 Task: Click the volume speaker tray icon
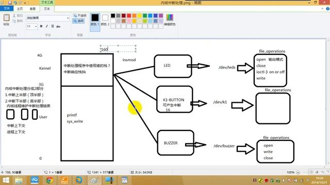coord(284,180)
